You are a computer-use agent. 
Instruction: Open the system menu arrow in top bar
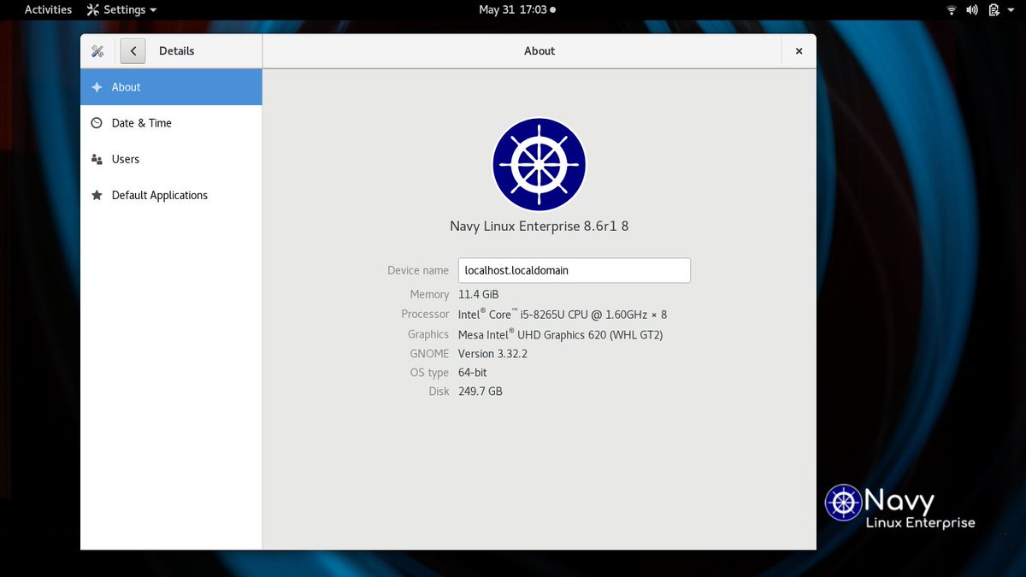(x=1010, y=10)
